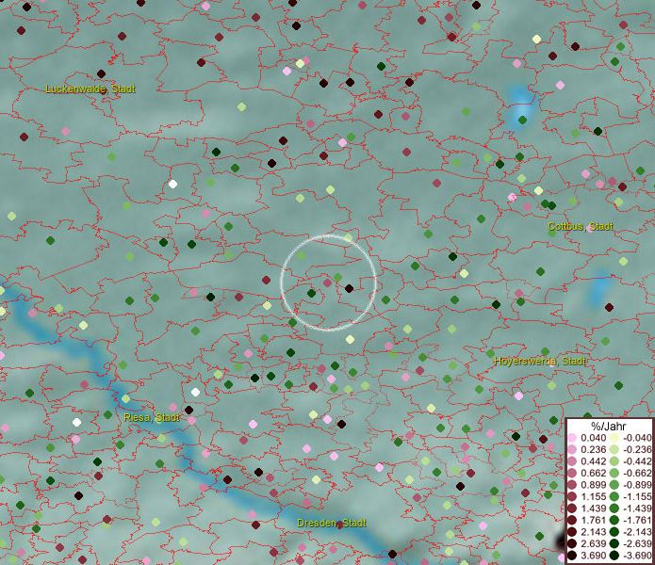Click the -0.899 value in the legend
The width and height of the screenshot is (655, 565).
637,485
